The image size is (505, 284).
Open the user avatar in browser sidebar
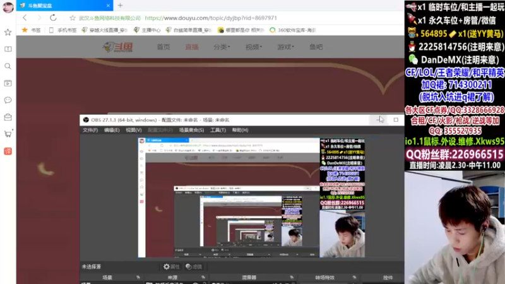(8, 6)
